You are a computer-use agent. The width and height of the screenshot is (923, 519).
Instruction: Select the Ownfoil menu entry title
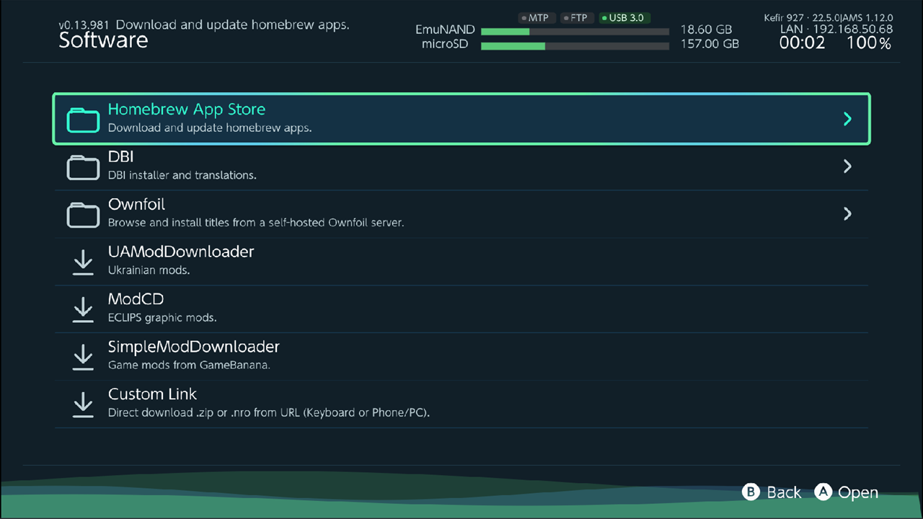pyautogui.click(x=137, y=205)
